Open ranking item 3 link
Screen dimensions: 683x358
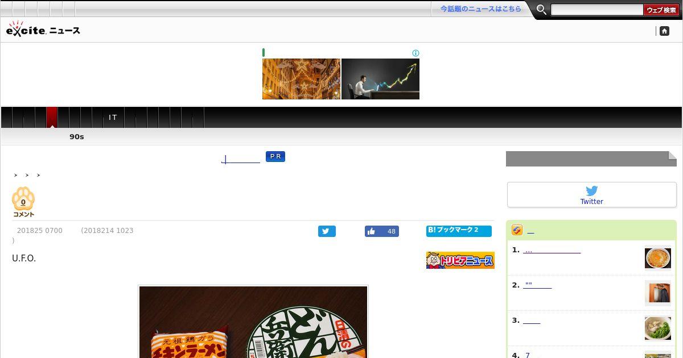pyautogui.click(x=532, y=320)
